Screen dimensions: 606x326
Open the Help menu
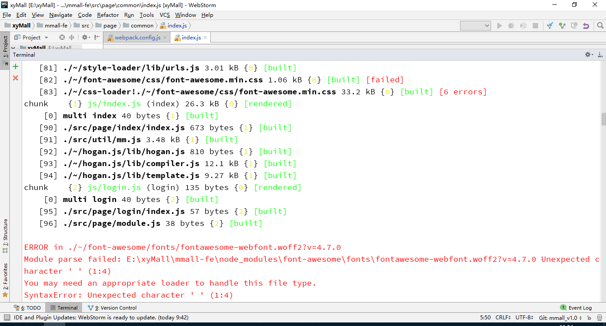(x=207, y=15)
